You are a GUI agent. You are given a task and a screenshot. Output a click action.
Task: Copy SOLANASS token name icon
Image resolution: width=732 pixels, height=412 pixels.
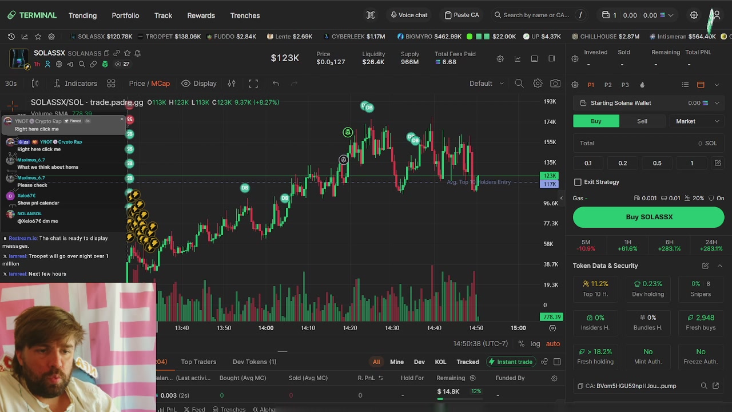point(106,53)
